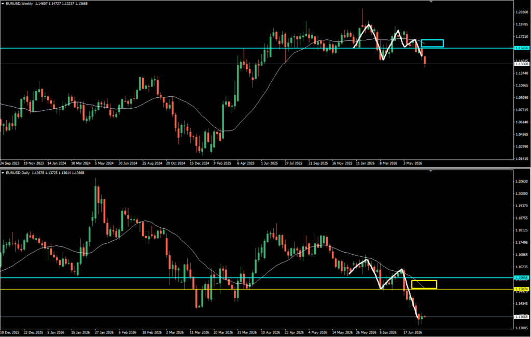
Task: Click 1.07715 on the Weekly price scale
Action: [x=522, y=110]
